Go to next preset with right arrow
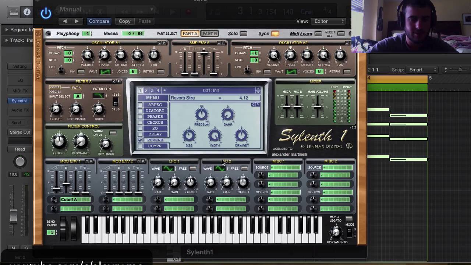Viewport: 471px width, 265px height. click(77, 21)
